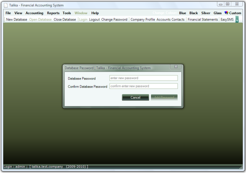Screen dimensions: 246x173
Task: Open the File menu
Action: [8, 13]
